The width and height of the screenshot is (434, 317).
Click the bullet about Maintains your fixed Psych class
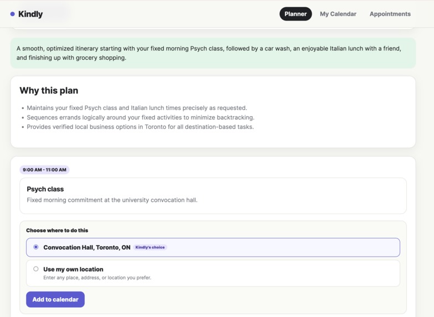pos(137,108)
